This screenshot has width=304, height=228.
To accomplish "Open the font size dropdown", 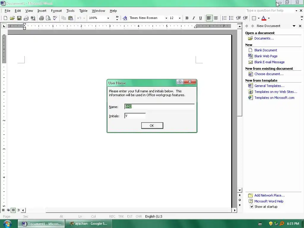I will 180,18.
